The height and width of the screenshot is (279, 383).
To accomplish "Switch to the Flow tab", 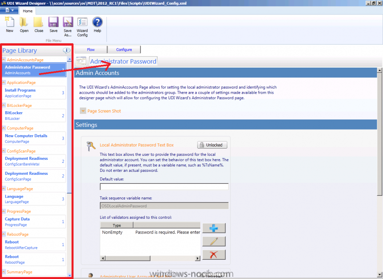I will tap(91, 50).
